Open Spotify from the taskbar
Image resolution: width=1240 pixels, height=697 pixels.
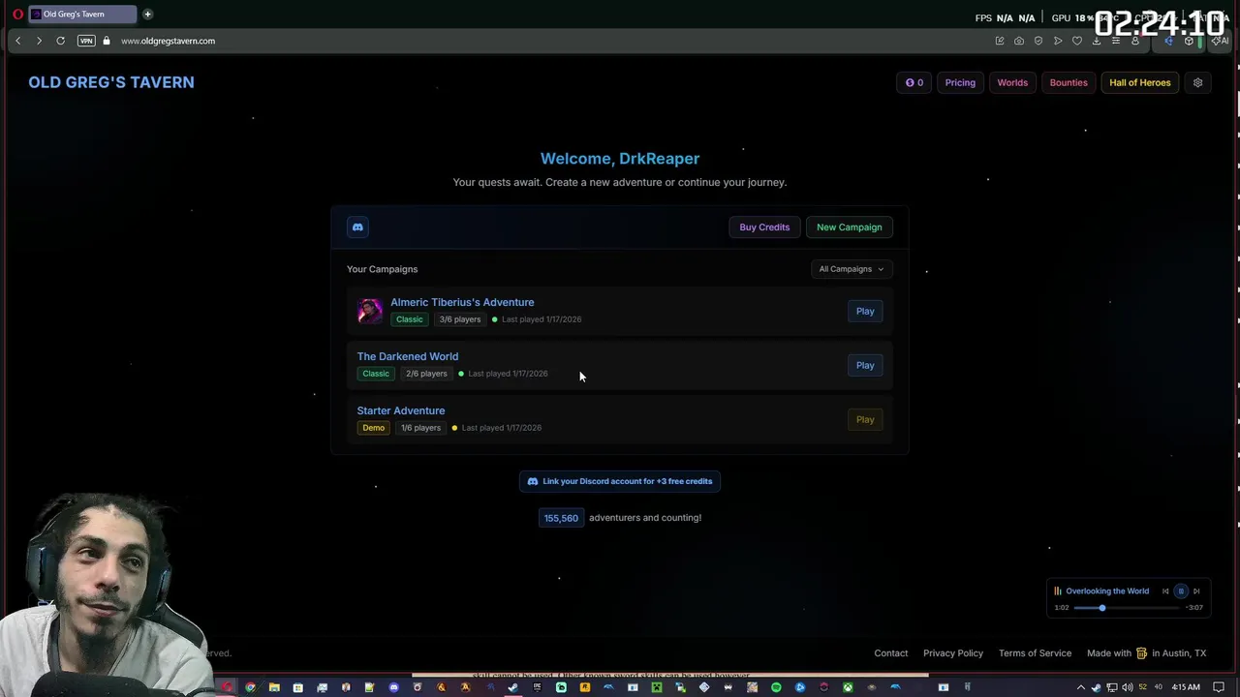(x=776, y=687)
